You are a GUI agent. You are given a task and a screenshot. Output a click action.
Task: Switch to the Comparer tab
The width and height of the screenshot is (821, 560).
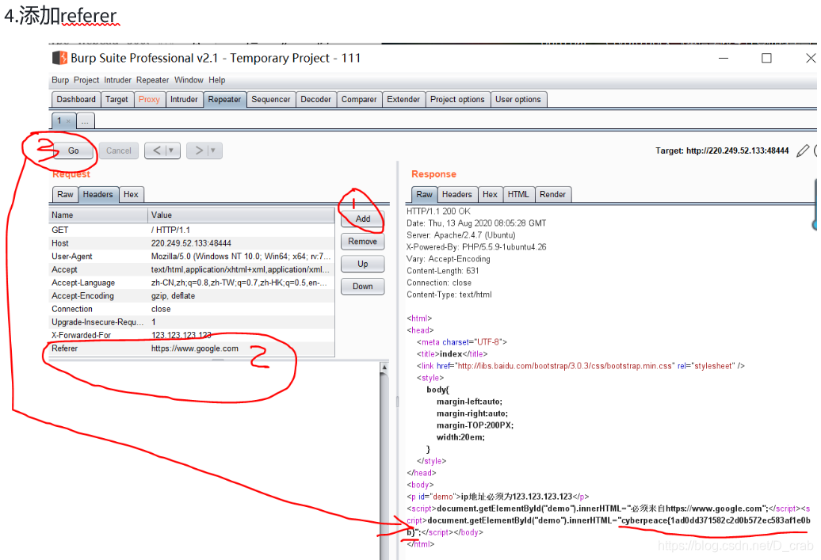[359, 100]
